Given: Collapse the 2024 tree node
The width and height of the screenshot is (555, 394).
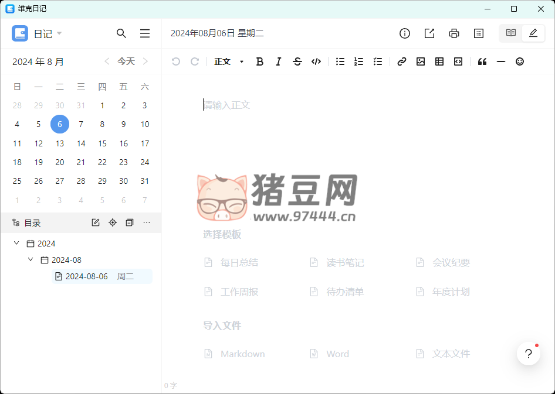Looking at the screenshot, I should pos(16,243).
